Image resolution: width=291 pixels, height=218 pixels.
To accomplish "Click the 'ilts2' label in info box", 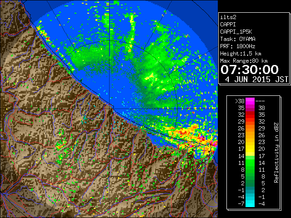I will pyautogui.click(x=228, y=17).
